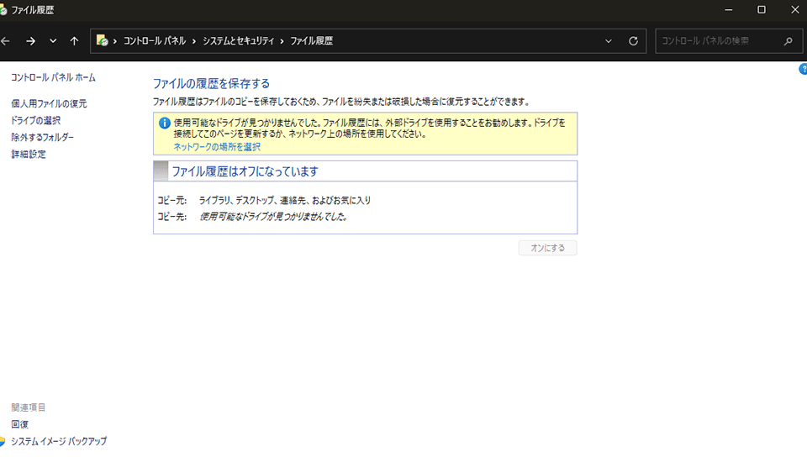807x457 pixels.
Task: Click the File History icon in address bar
Action: tap(102, 40)
